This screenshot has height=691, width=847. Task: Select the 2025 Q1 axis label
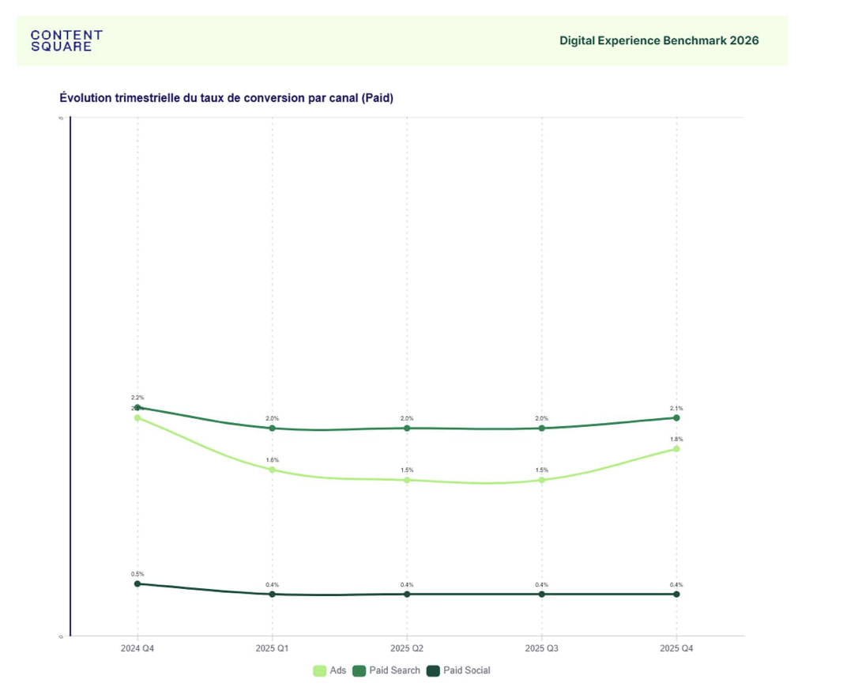coord(273,648)
